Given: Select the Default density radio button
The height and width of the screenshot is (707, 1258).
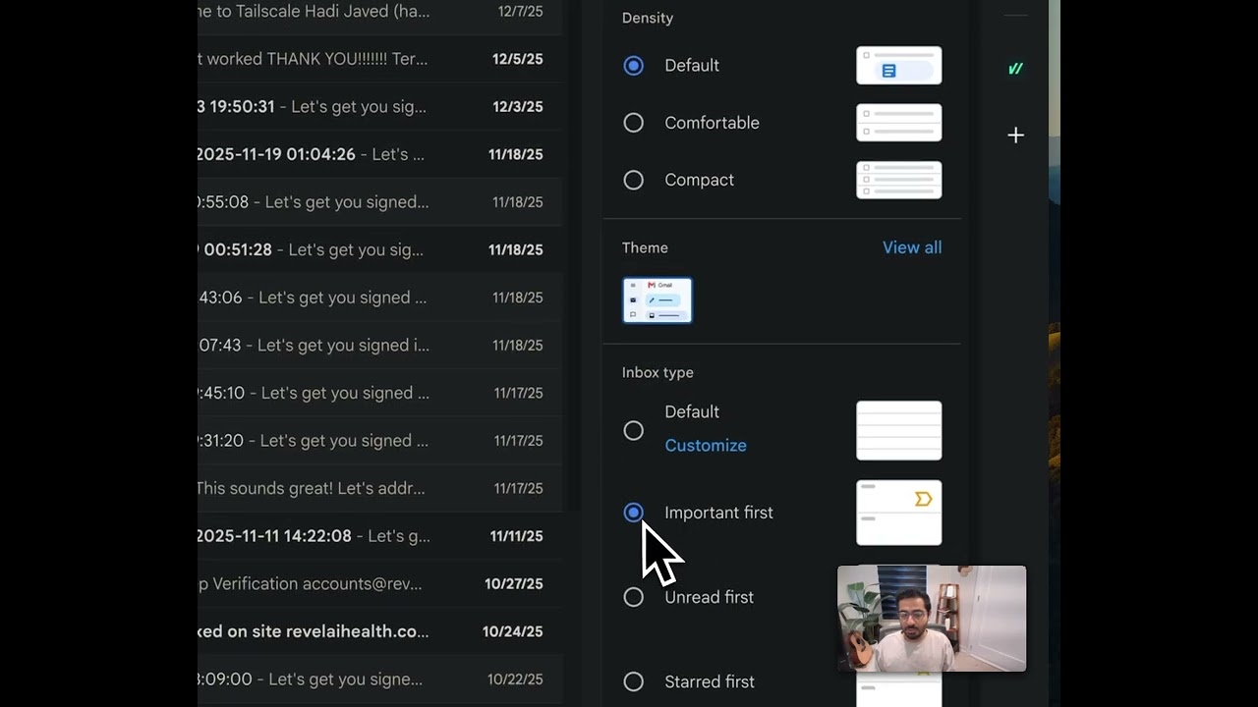Looking at the screenshot, I should (x=634, y=66).
